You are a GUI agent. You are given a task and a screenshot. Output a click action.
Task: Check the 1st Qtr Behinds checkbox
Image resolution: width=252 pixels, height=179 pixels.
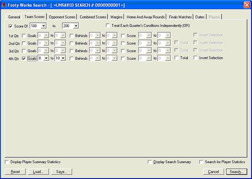[72, 36]
